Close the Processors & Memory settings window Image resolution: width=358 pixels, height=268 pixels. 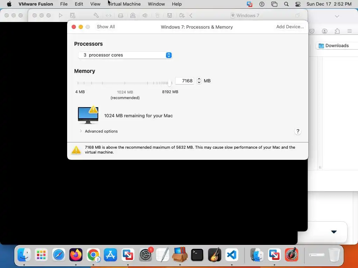[74, 27]
